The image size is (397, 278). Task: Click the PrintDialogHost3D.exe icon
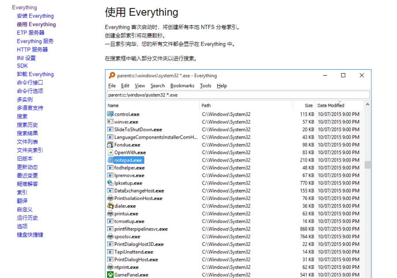(x=110, y=244)
